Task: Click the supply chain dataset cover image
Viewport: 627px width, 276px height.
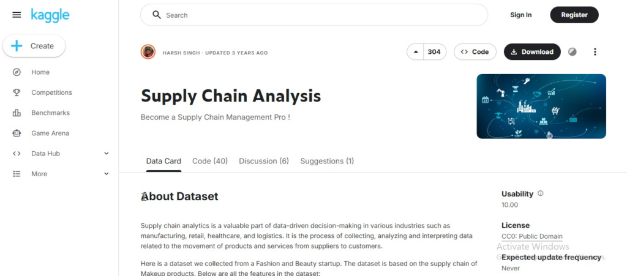Action: pos(541,106)
